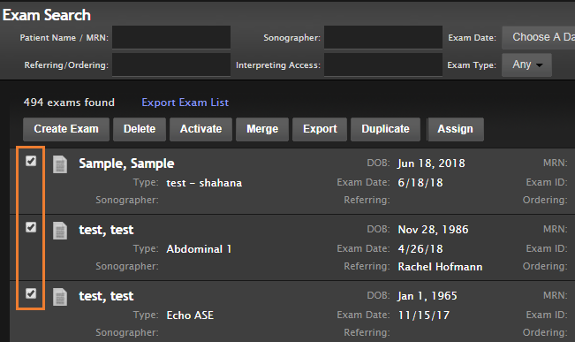The width and height of the screenshot is (575, 342).
Task: Open the report icon for the Echo ASE exam
Action: (60, 297)
